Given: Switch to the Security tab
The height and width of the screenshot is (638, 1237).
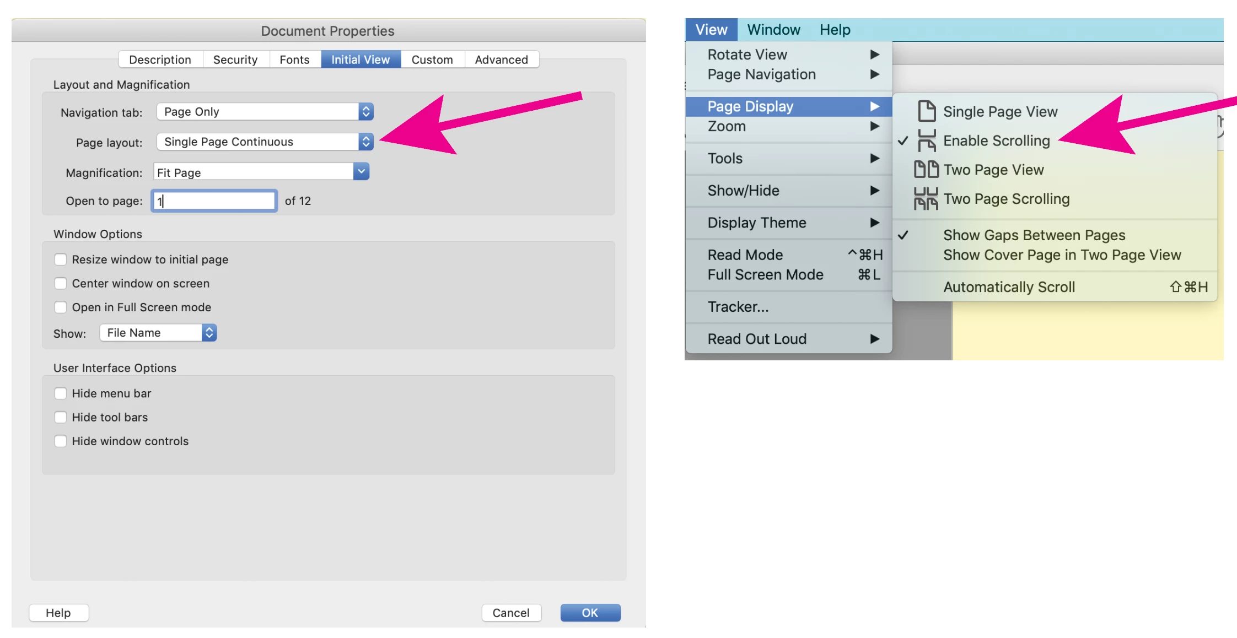Looking at the screenshot, I should (x=235, y=60).
